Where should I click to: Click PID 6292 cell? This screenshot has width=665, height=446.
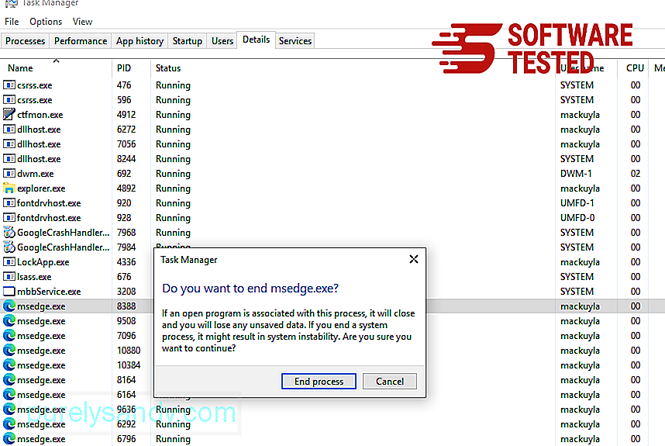pos(126,424)
